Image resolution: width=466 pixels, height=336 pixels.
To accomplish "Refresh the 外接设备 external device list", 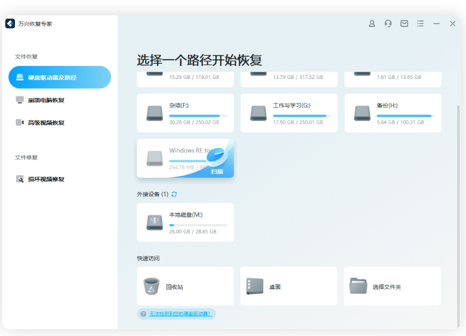I will (173, 195).
